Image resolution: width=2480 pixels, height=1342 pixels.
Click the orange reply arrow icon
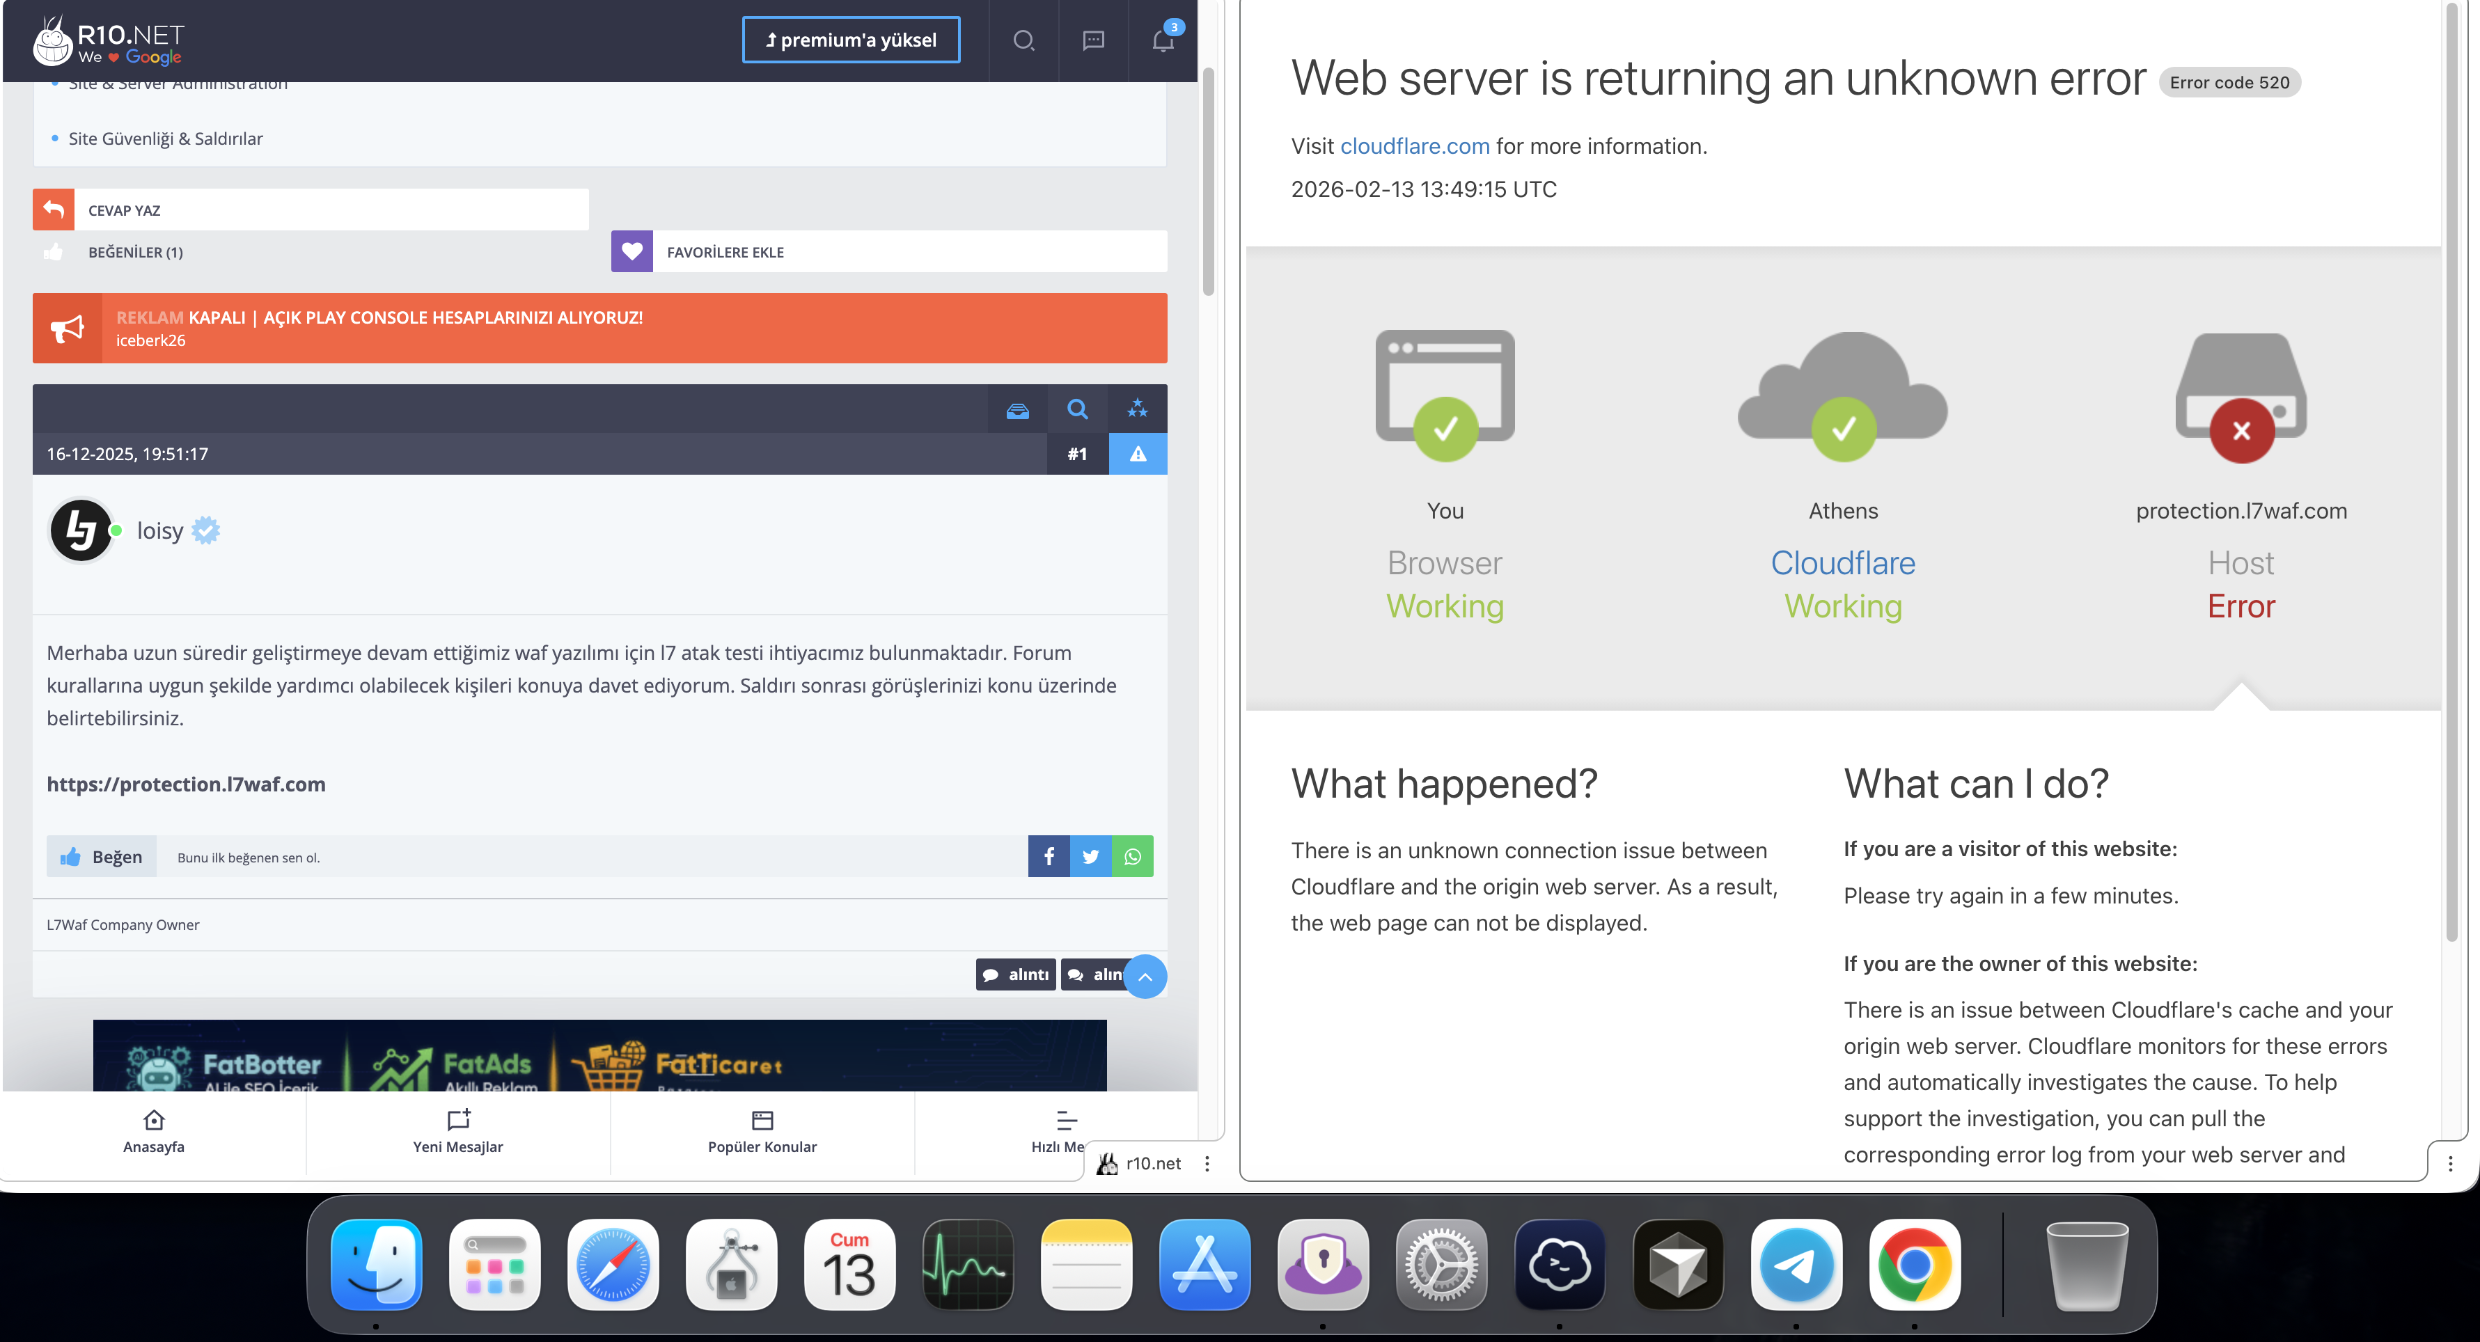[x=54, y=210]
